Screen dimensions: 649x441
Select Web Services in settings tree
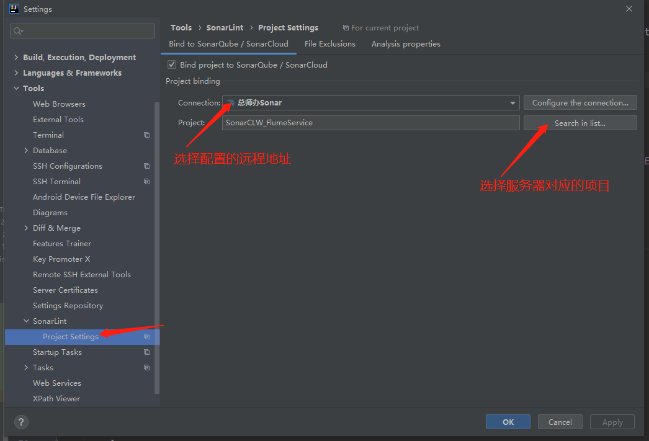point(57,383)
